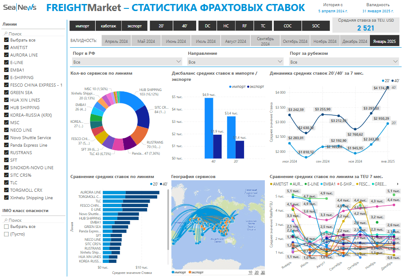Uncheck the TORGMOLL CRX checkbox

point(7,190)
